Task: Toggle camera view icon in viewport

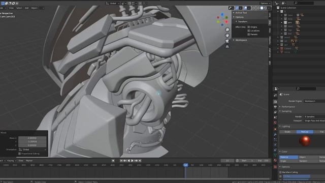Action: click(227, 41)
